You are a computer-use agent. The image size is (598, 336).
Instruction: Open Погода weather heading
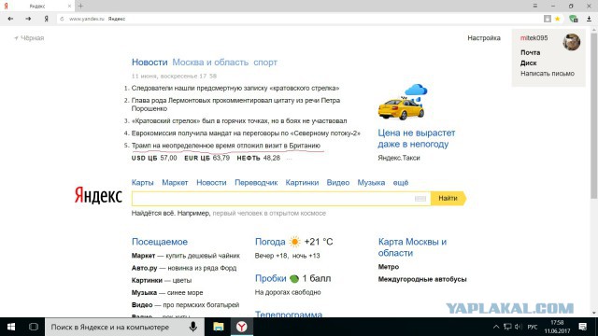[x=270, y=242]
